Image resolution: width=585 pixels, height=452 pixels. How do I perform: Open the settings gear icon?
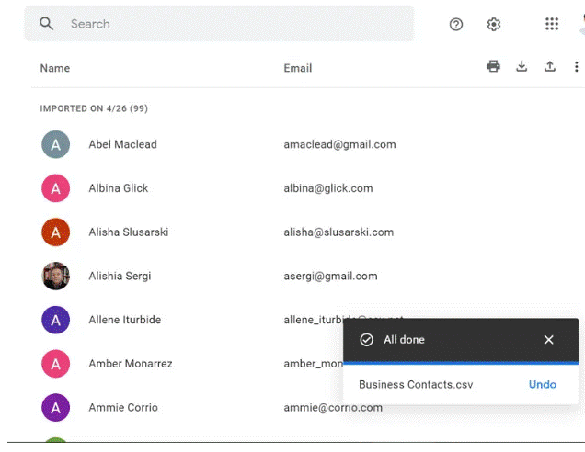[x=494, y=25]
